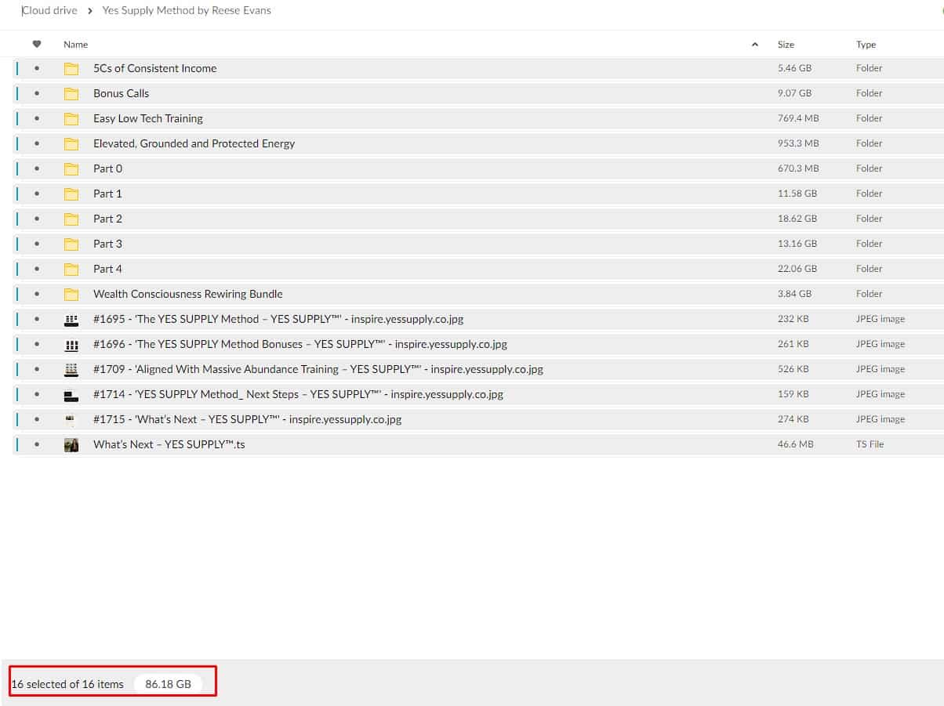Click Yes Supply Method by Reese Evans breadcrumb
This screenshot has height=706, width=944.
[x=187, y=11]
